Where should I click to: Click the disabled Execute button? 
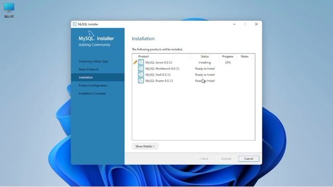(x=226, y=158)
